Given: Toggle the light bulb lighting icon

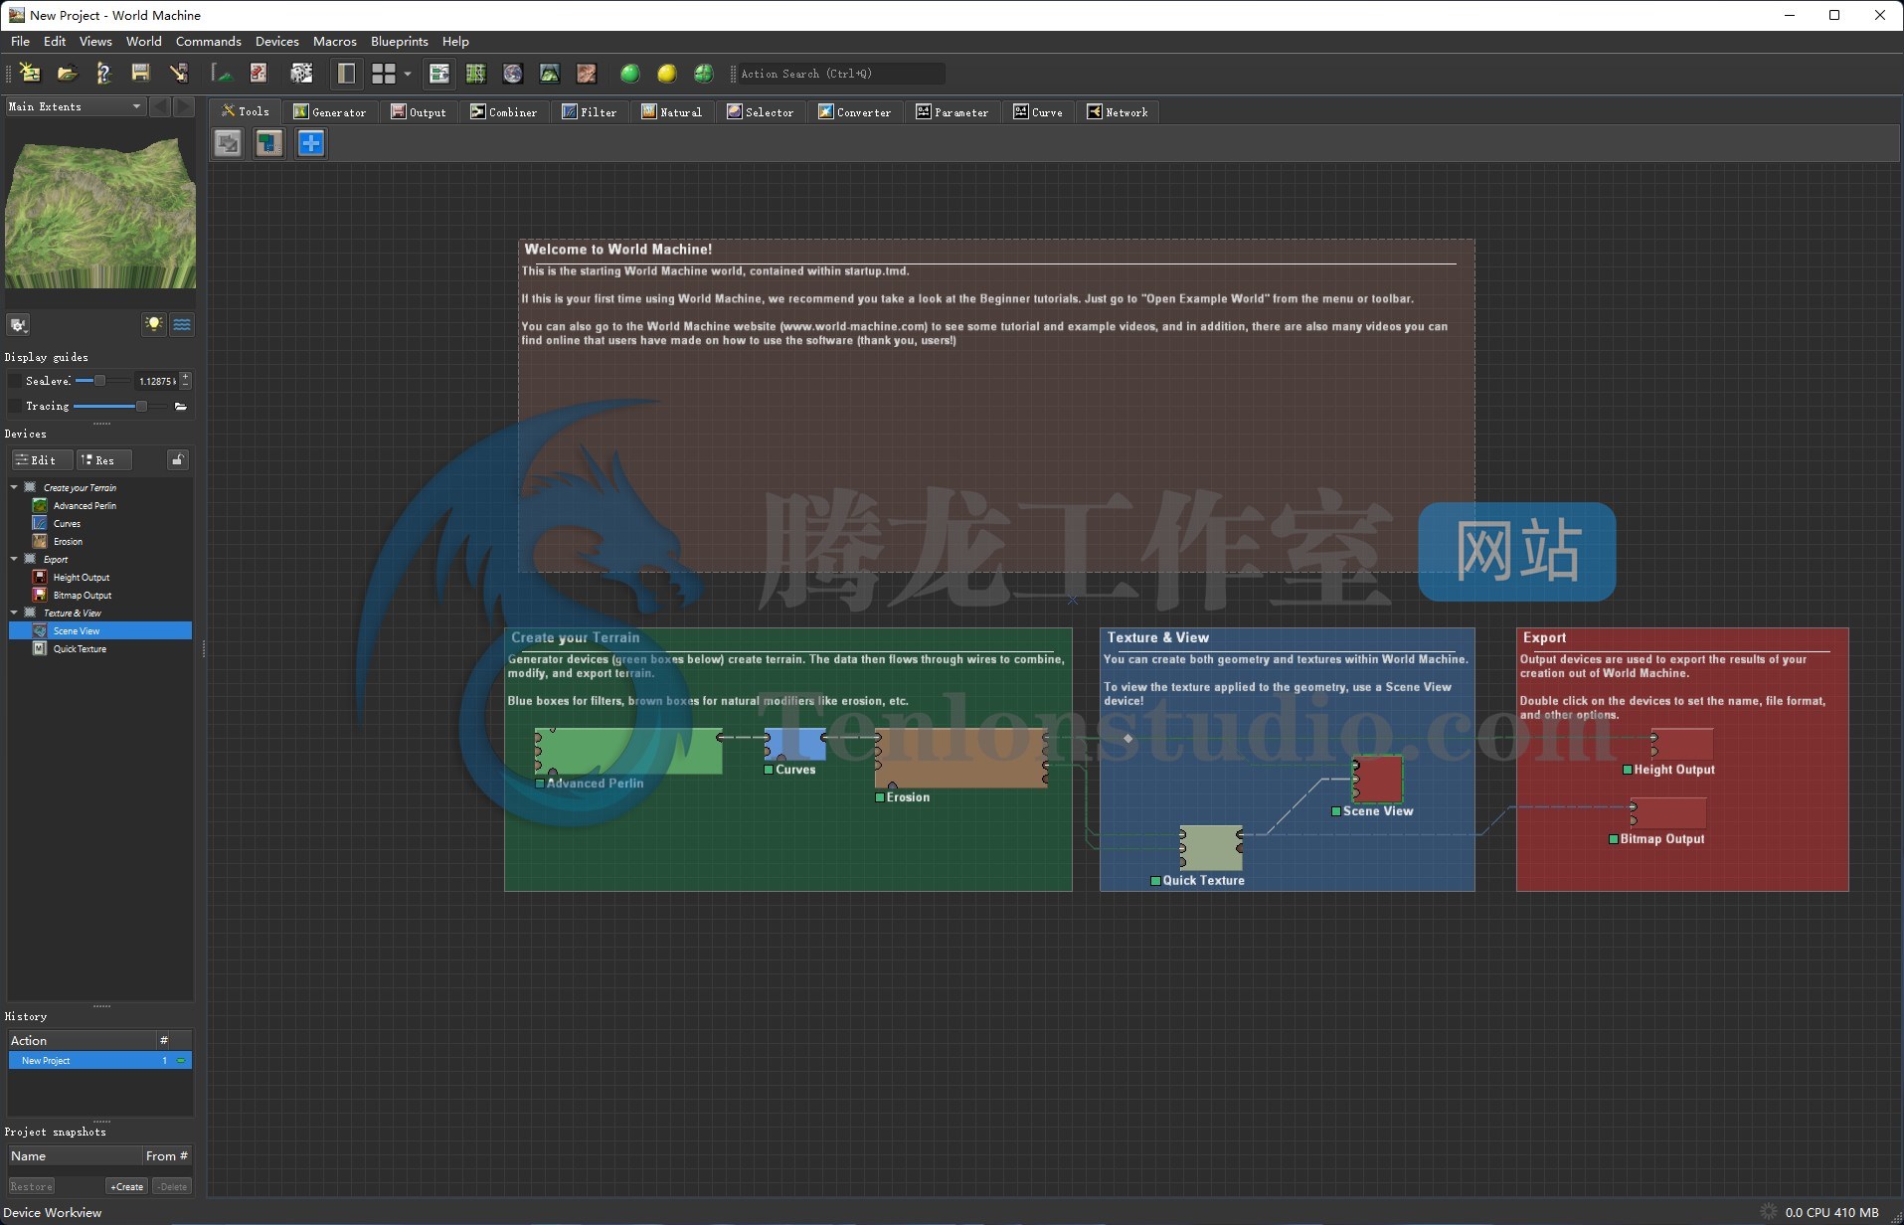Looking at the screenshot, I should 153,324.
